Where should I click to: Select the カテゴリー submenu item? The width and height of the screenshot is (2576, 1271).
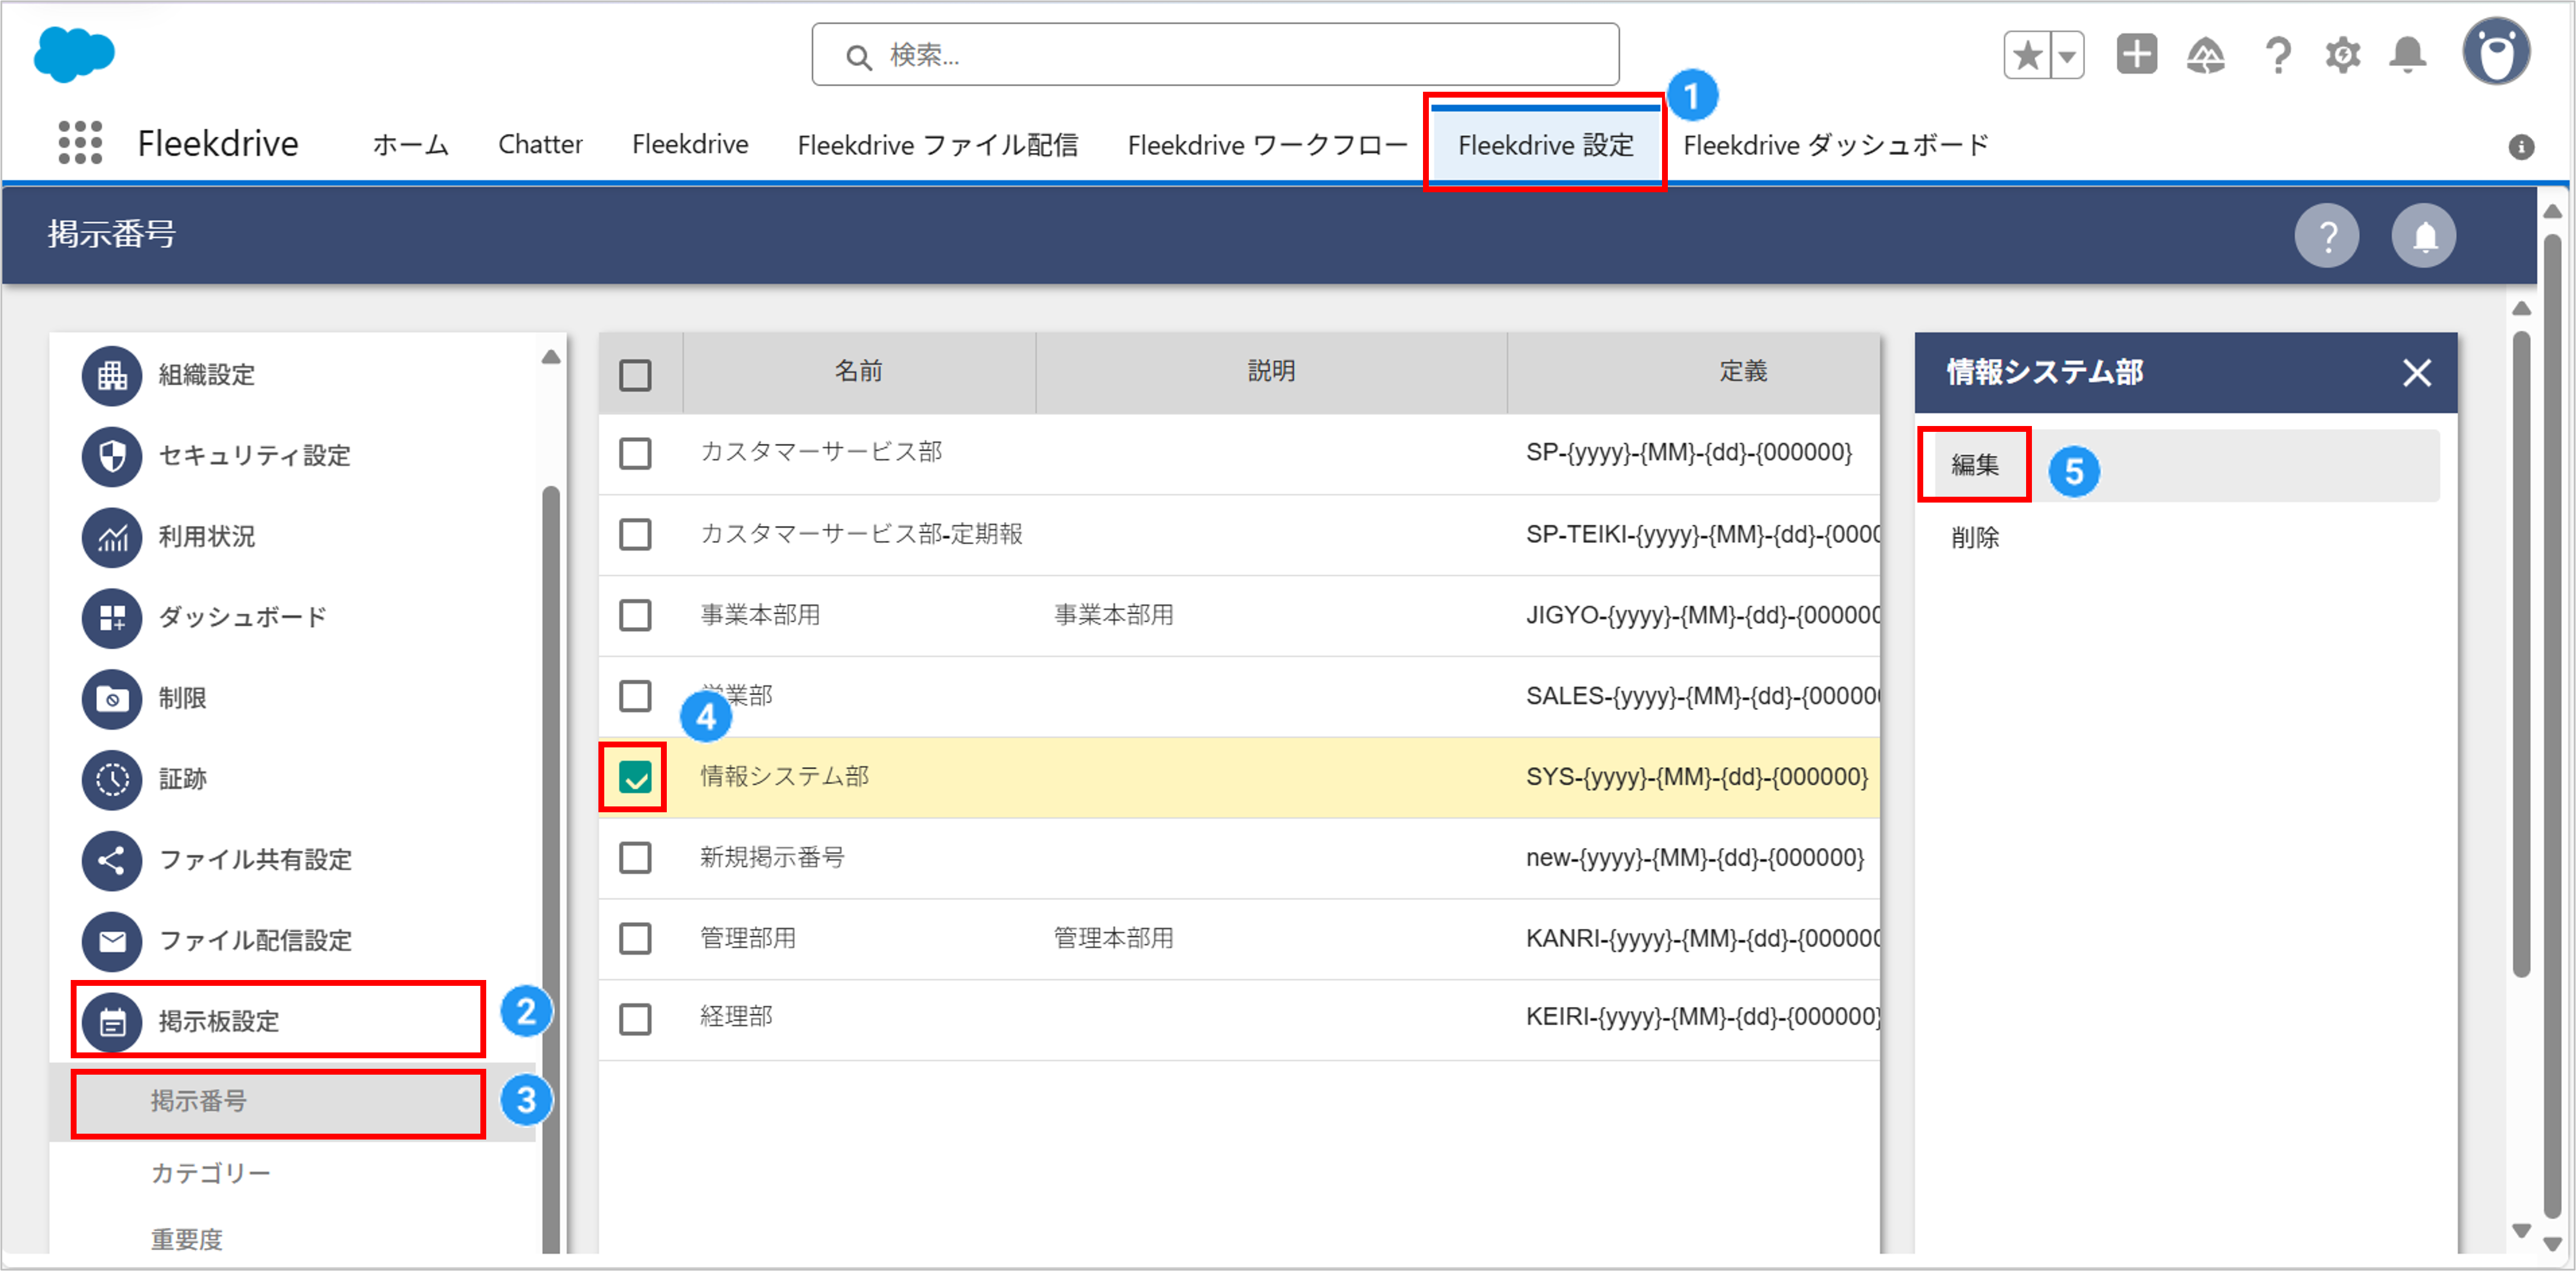point(210,1173)
